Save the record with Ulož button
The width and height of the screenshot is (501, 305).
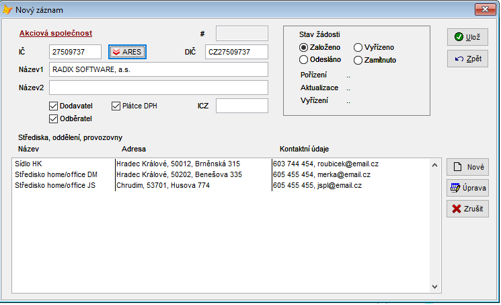pos(467,37)
